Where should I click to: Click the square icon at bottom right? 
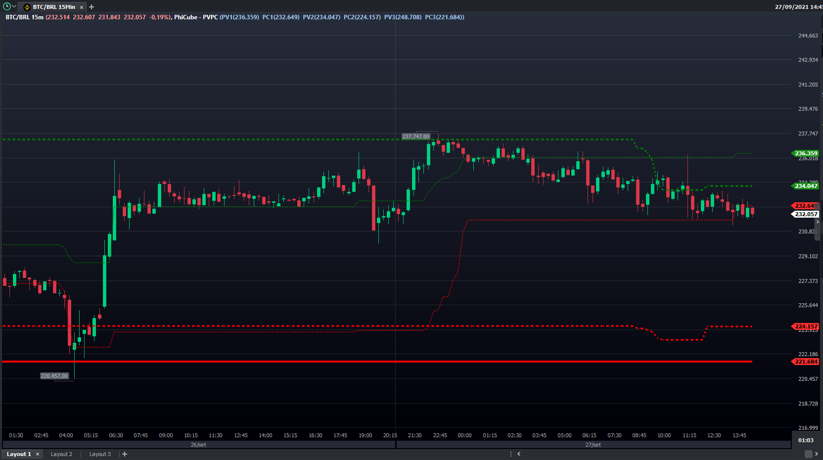pyautogui.click(x=809, y=454)
